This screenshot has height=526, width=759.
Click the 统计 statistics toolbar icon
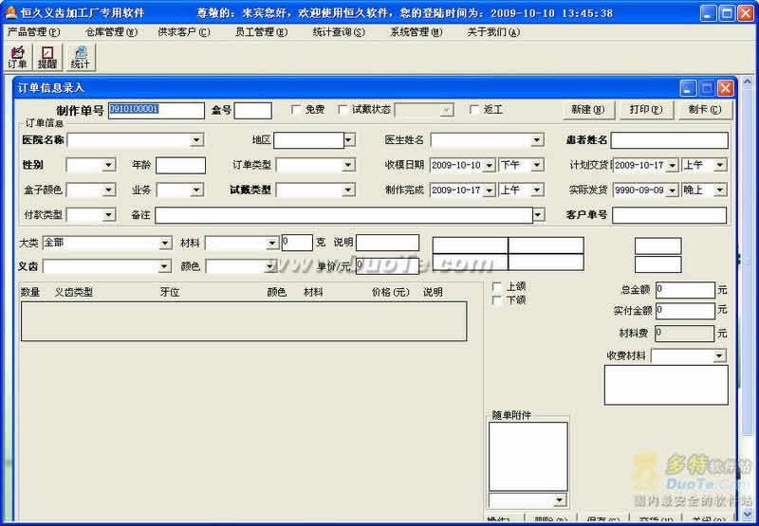coord(80,56)
